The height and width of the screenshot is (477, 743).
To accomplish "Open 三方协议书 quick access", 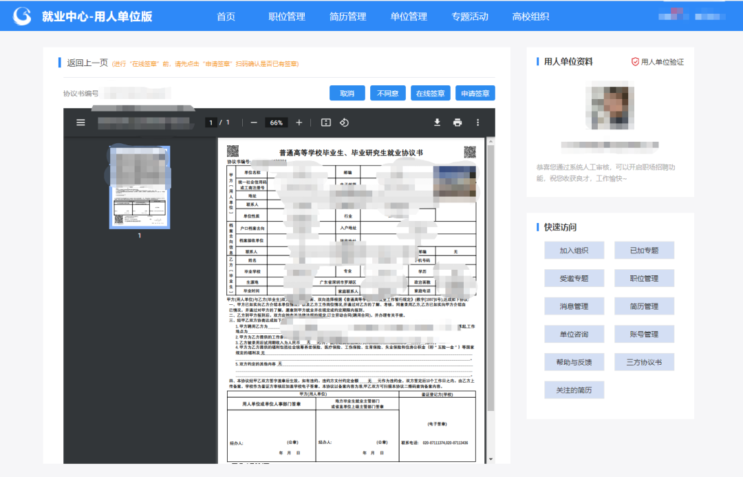I will click(x=644, y=362).
